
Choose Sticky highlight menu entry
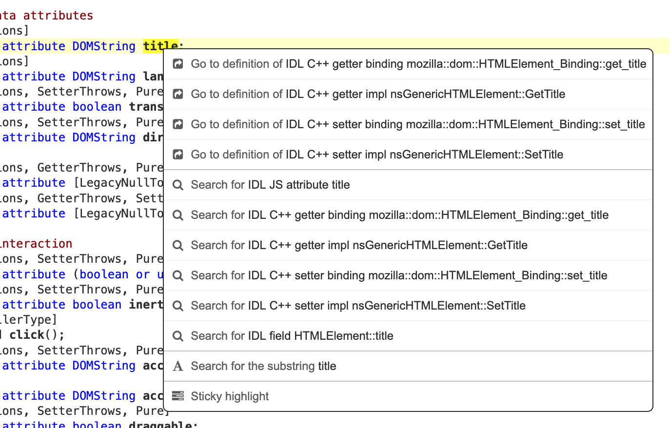click(x=230, y=396)
